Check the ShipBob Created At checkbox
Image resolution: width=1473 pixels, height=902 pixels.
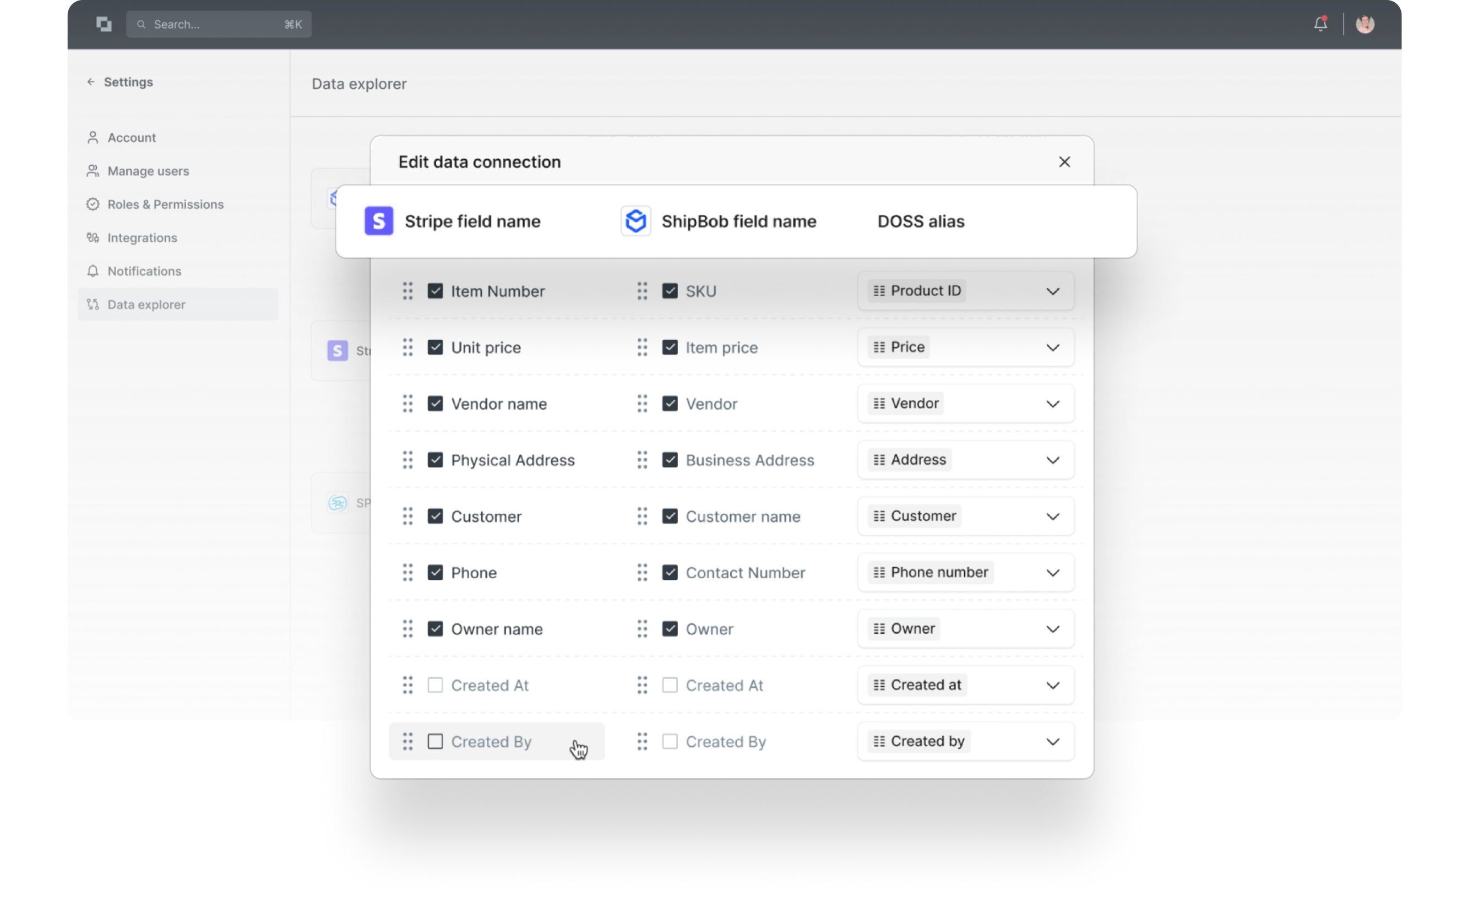coord(670,685)
